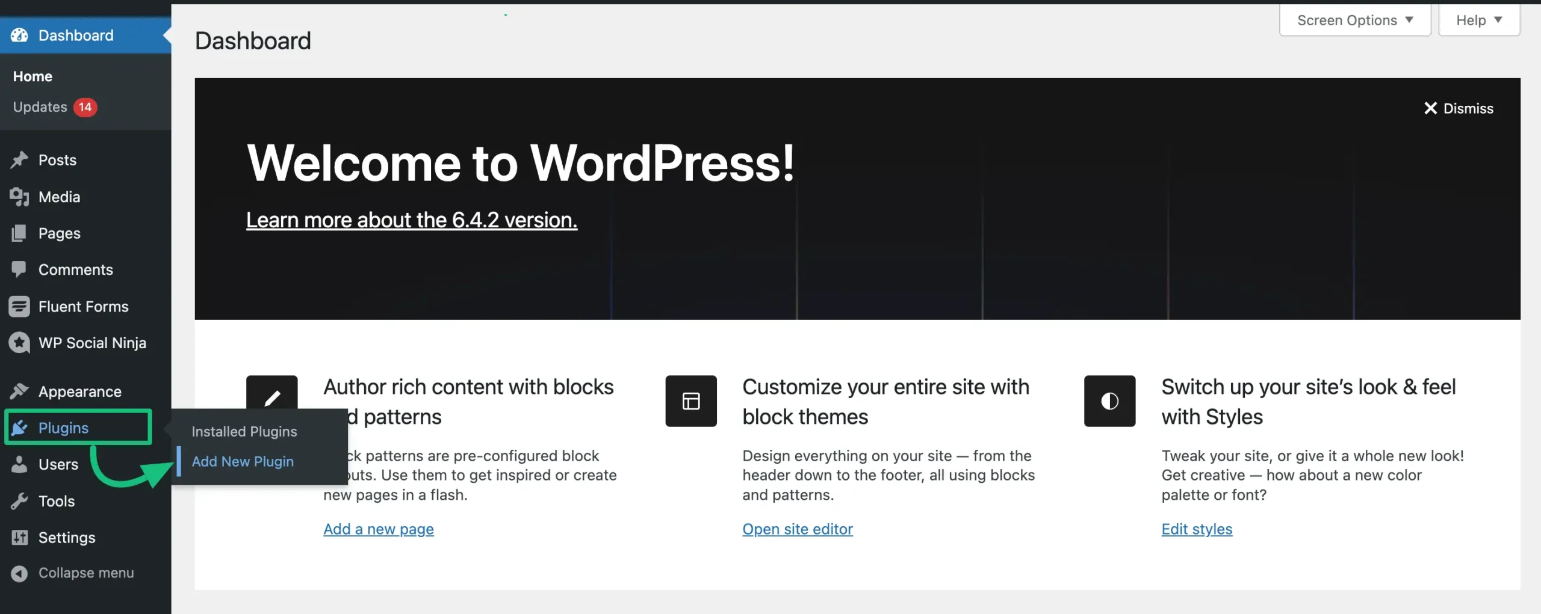Dismiss the Welcome to WordPress banner
1541x614 pixels.
click(x=1460, y=108)
